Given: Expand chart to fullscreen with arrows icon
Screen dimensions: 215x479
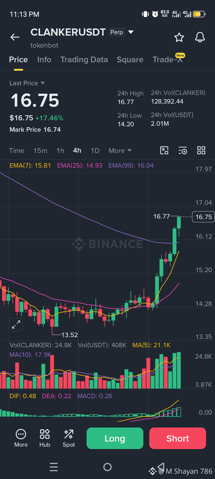Looking at the screenshot, I should pyautogui.click(x=16, y=325).
